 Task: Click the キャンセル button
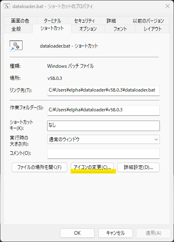[116, 233]
